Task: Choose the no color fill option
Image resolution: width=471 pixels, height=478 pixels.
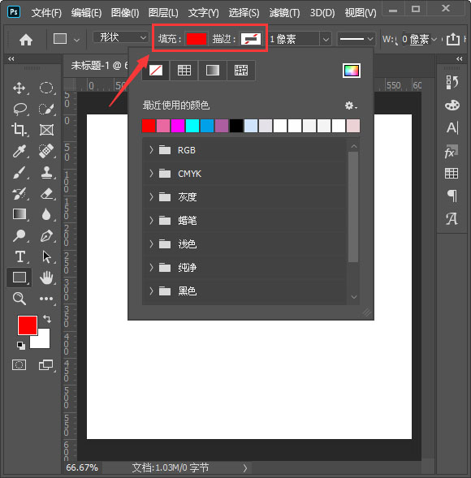Action: [x=156, y=71]
